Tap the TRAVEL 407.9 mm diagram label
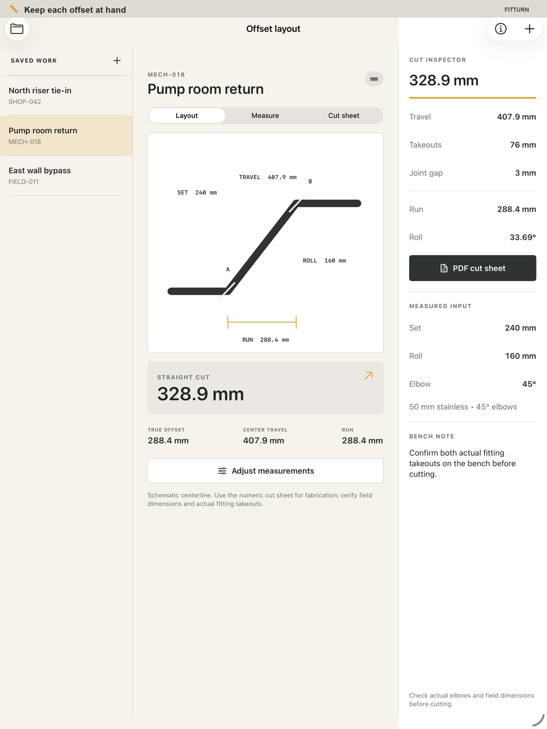Image resolution: width=547 pixels, height=729 pixels. pyautogui.click(x=268, y=177)
